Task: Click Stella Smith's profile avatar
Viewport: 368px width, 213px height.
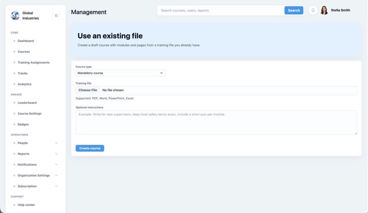Action: click(x=324, y=10)
